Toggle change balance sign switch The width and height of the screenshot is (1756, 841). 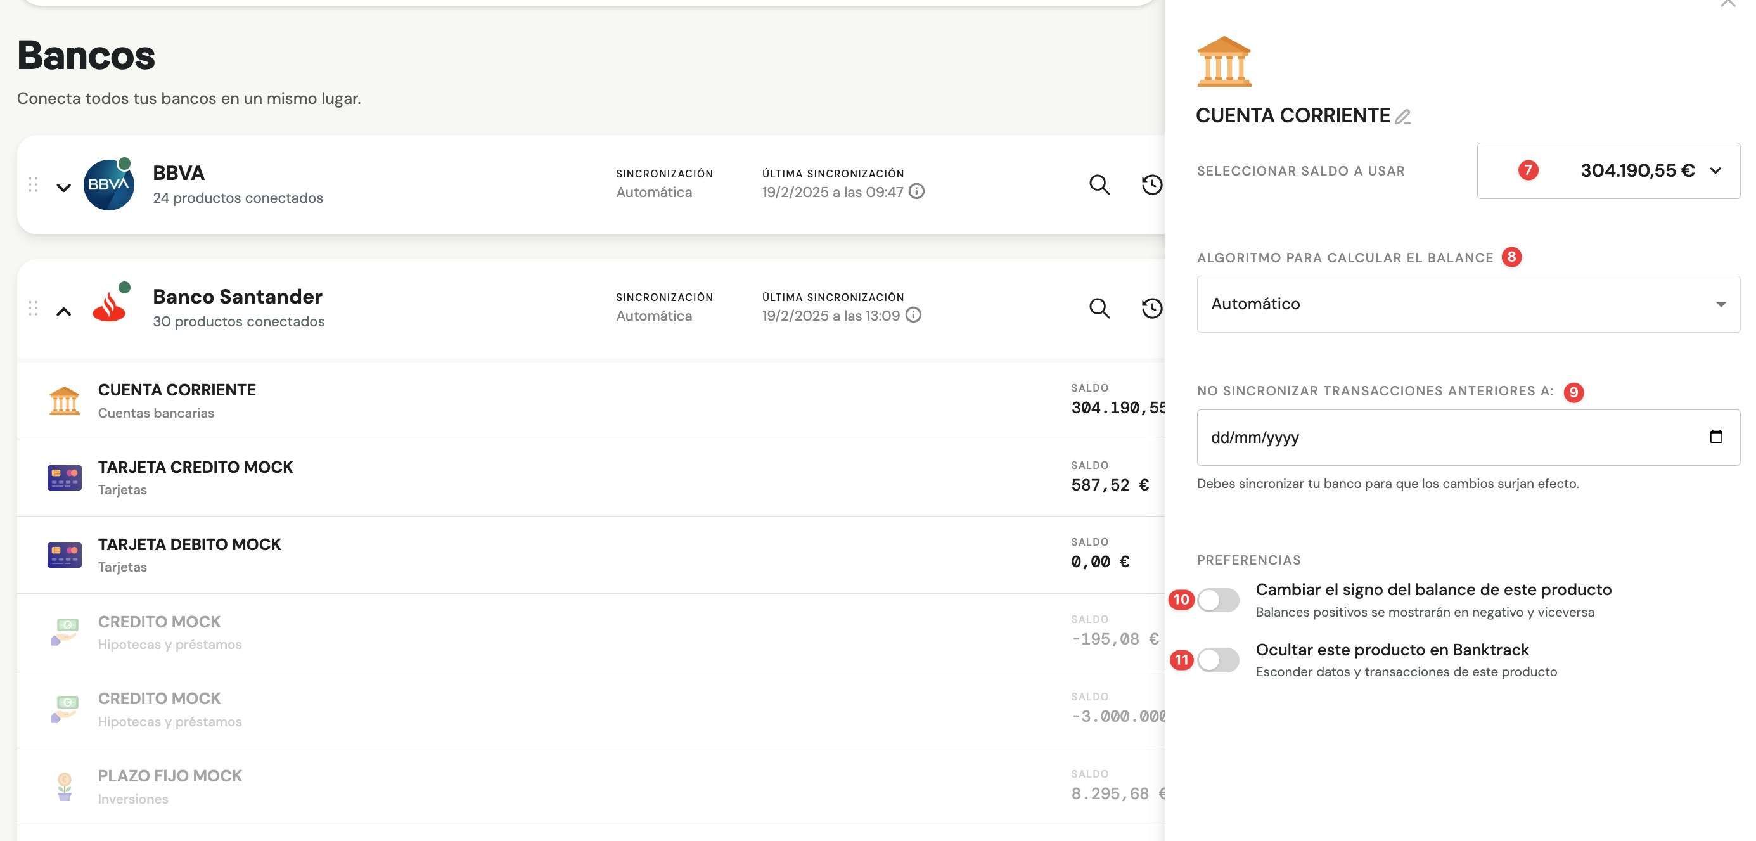point(1218,600)
